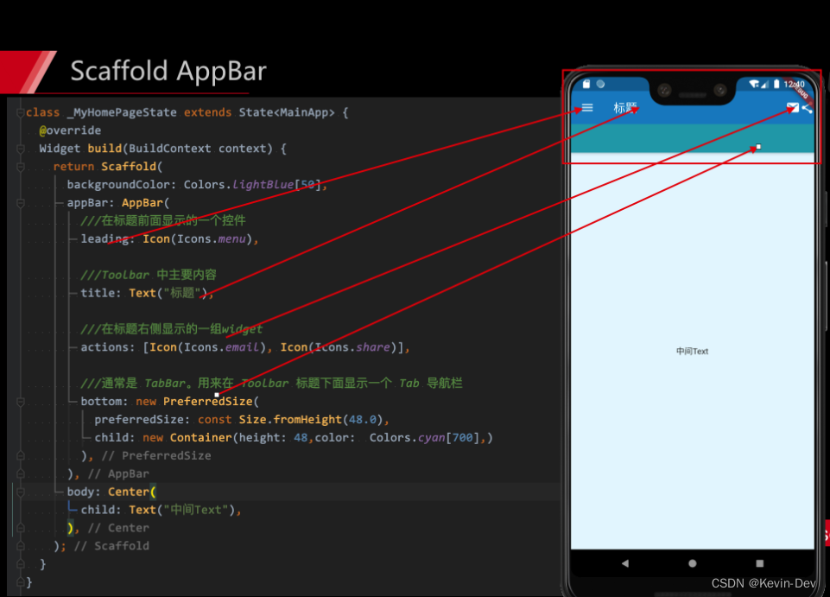This screenshot has height=597, width=830.
Task: Click the cyan bottom bar under the AppBar
Action: pos(693,138)
